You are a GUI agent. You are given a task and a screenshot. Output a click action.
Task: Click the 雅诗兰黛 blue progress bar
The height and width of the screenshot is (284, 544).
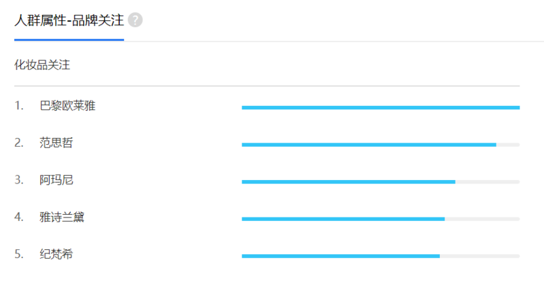click(343, 219)
